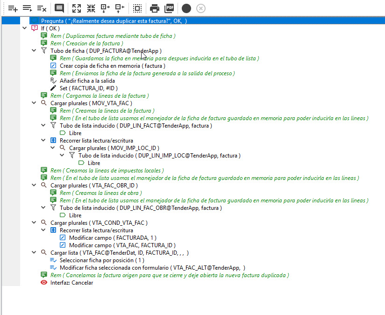Click the PDF export toolbar icon
The image size is (385, 315).
(169, 8)
